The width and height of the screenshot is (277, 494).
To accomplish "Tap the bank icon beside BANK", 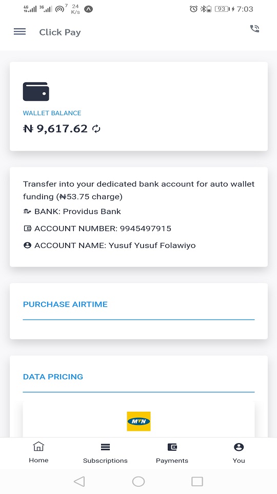I will 27,211.
